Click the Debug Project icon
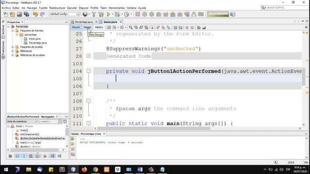Viewport: 310px width, 174px height. pos(117,14)
